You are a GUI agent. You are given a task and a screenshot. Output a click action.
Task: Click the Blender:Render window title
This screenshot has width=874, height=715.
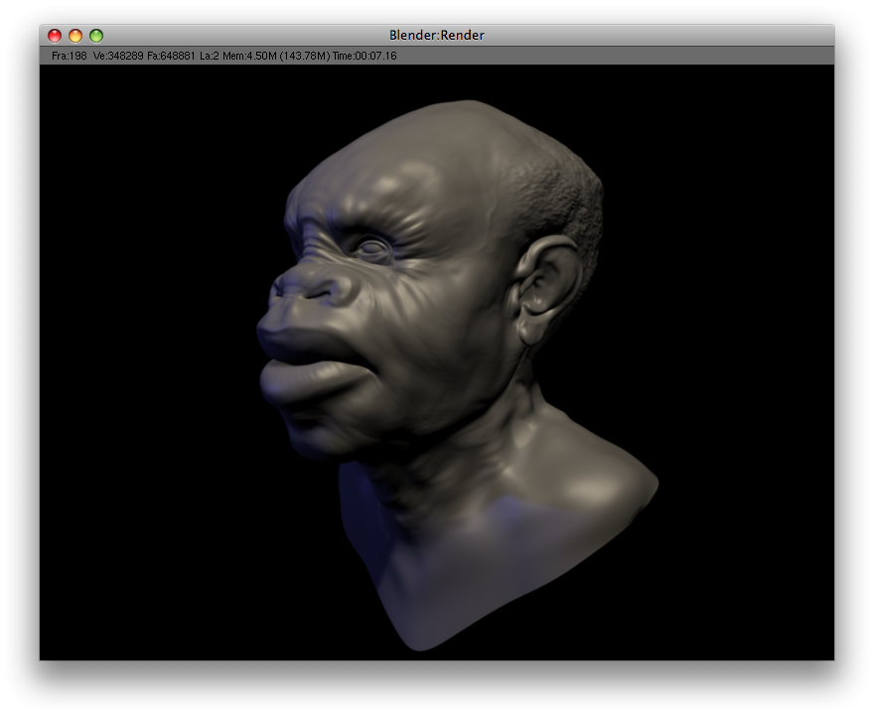(x=437, y=36)
